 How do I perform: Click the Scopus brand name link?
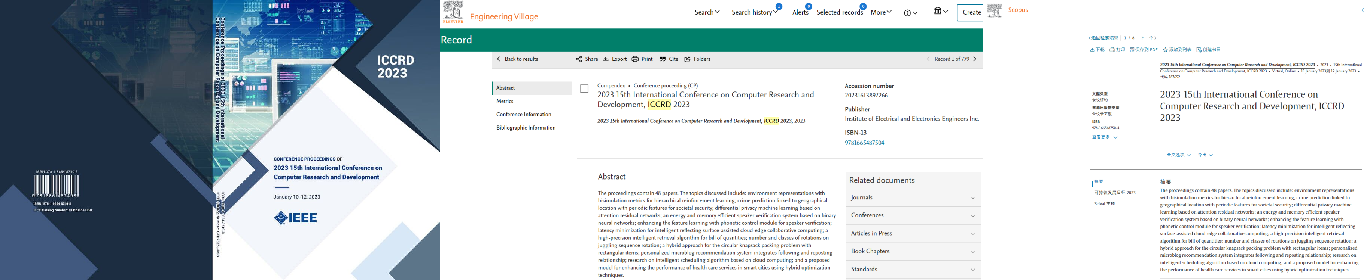[1018, 10]
